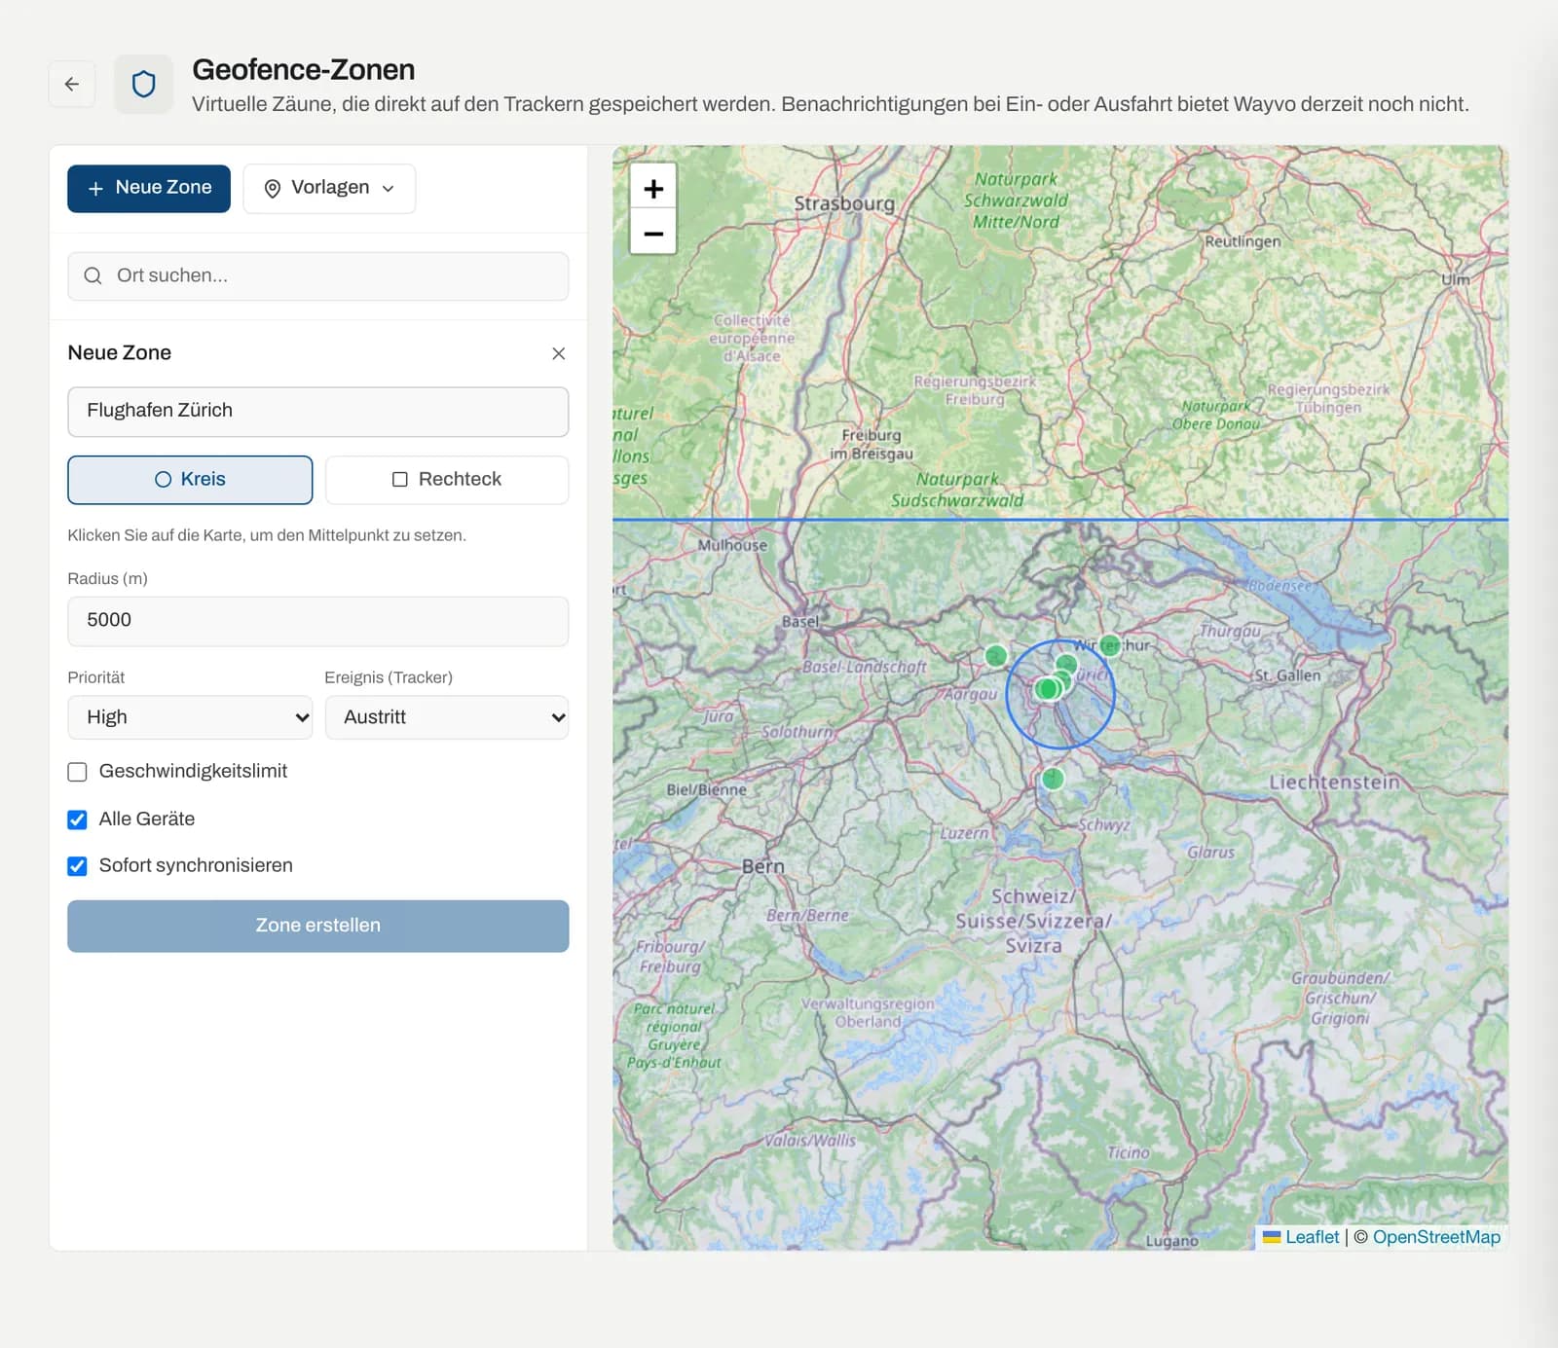The height and width of the screenshot is (1348, 1558).
Task: Go back using the arrow button
Action: 72,84
